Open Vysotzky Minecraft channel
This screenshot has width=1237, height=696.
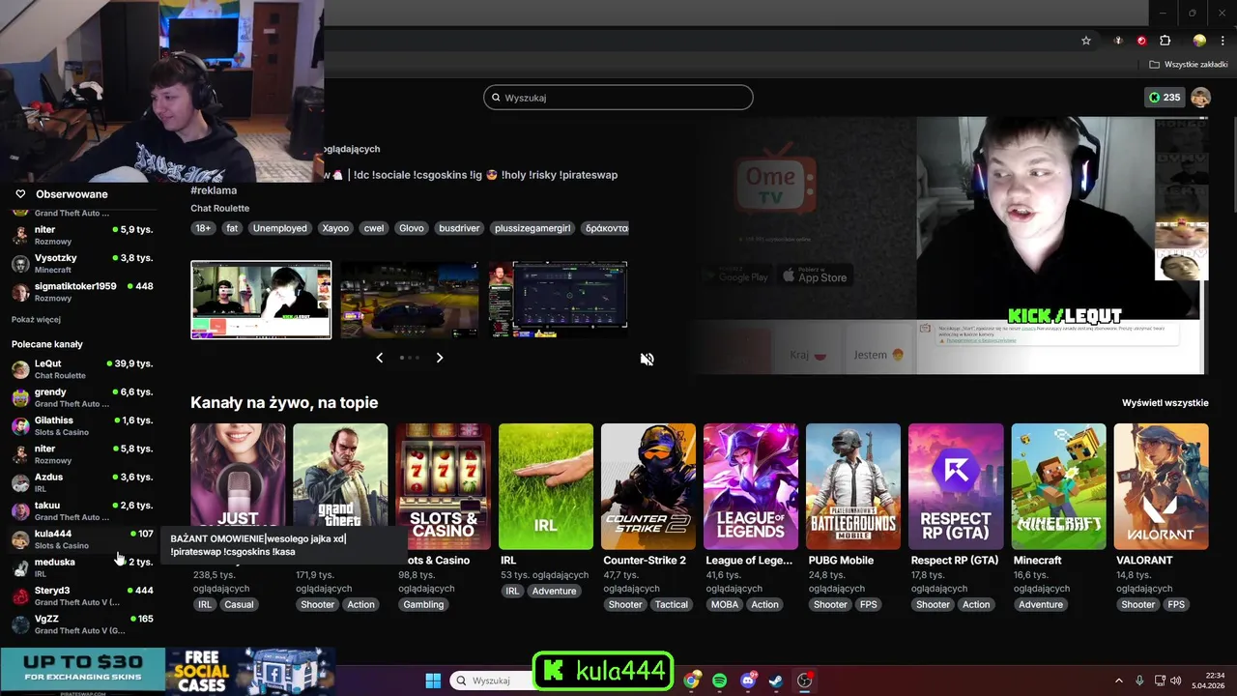82,263
